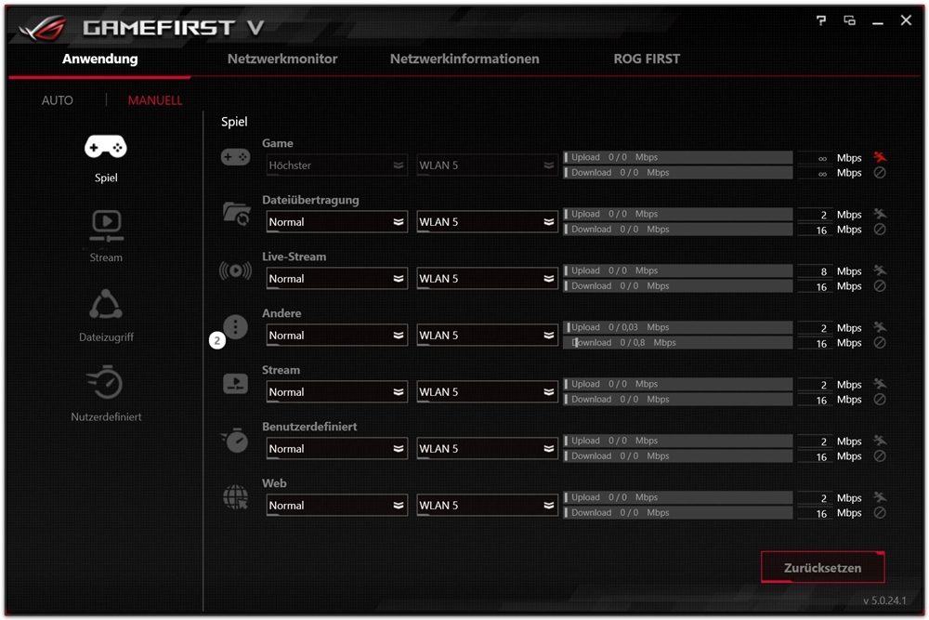929x620 pixels.
Task: Open Andere WLAN 5 network dropdown
Action: pyautogui.click(x=487, y=336)
